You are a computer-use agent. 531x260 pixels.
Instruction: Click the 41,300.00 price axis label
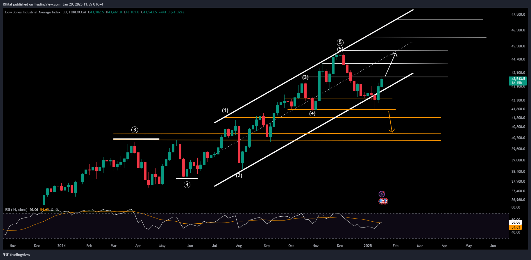[518, 118]
